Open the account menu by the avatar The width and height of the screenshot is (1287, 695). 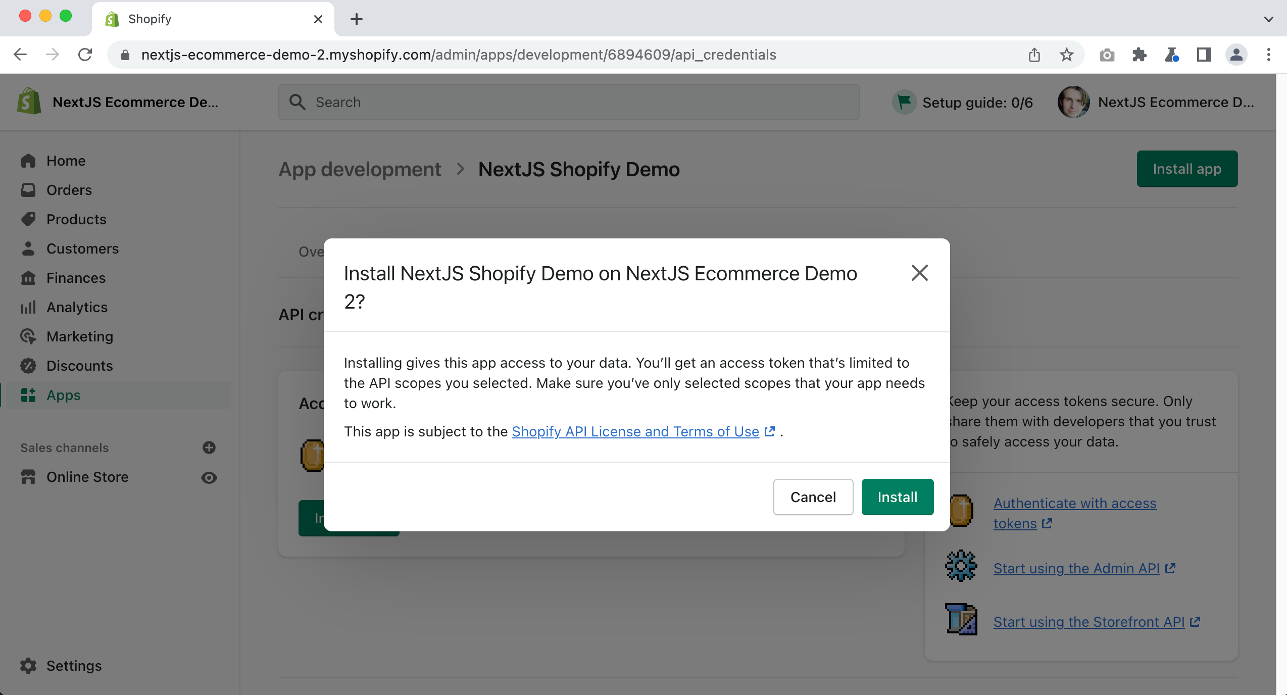(x=1156, y=102)
